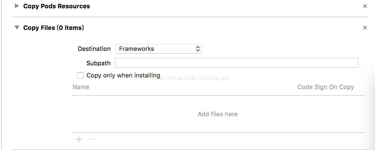
Task: Focus the Subpath text field
Action: pos(237,63)
